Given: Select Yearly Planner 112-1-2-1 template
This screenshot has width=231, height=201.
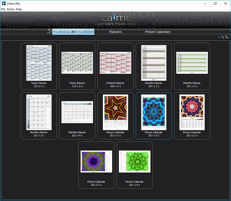Looking at the screenshot, I should click(x=77, y=66).
